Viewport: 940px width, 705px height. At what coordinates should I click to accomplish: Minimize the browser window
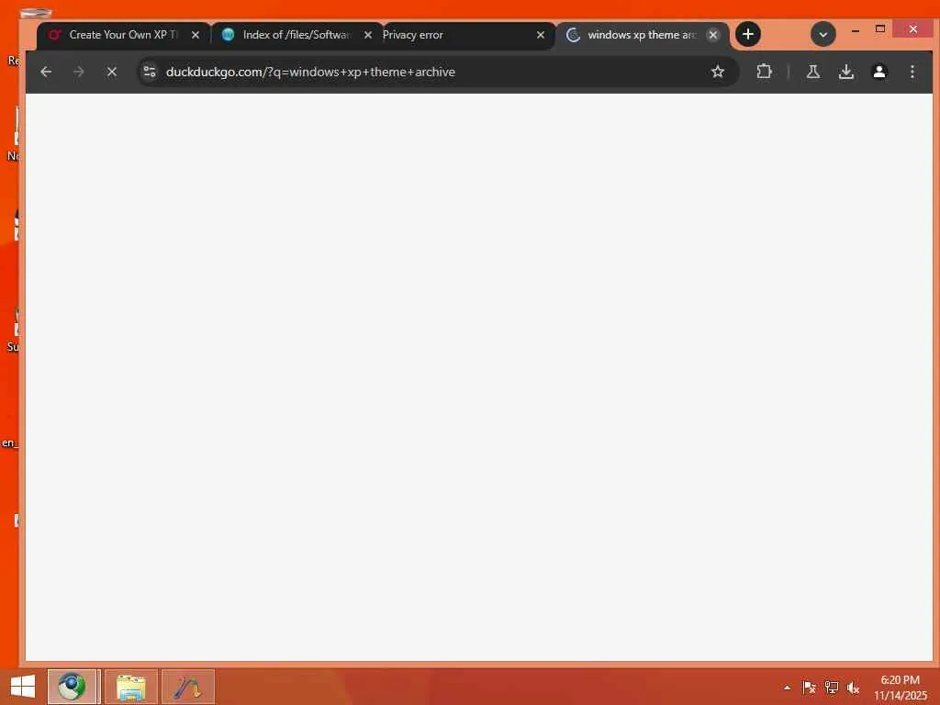point(856,30)
